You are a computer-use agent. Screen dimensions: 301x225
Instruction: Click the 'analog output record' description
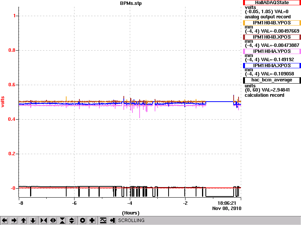(268, 17)
